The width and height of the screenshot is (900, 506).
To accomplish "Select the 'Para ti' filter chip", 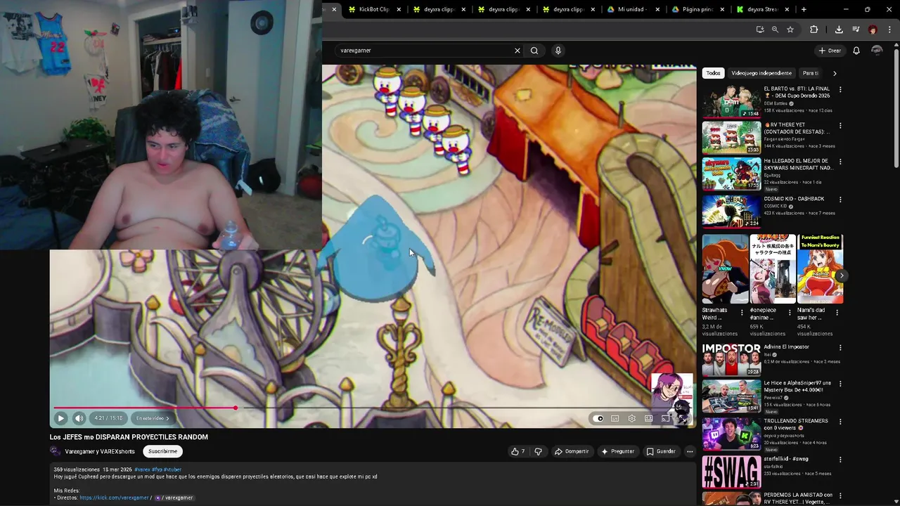I will [x=811, y=73].
